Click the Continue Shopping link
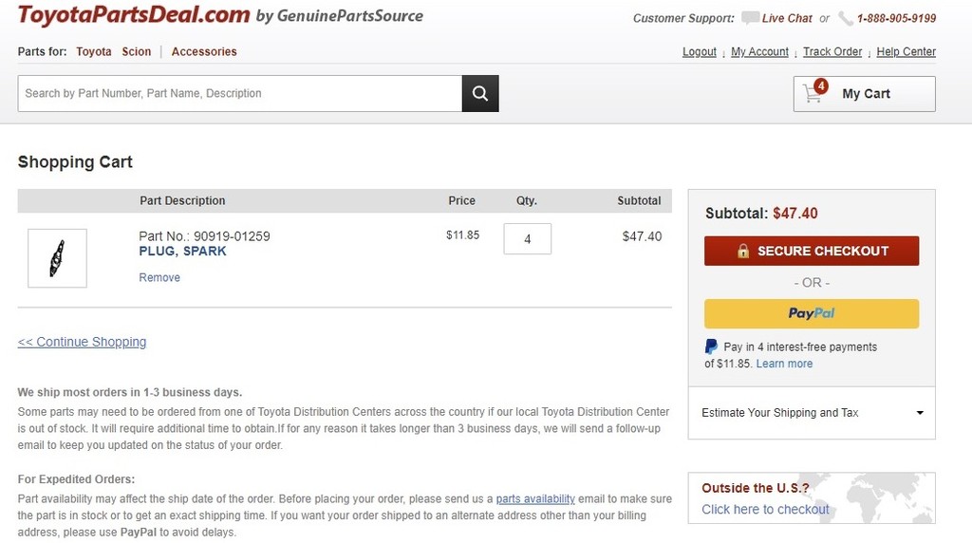The height and width of the screenshot is (543, 972). (x=83, y=342)
